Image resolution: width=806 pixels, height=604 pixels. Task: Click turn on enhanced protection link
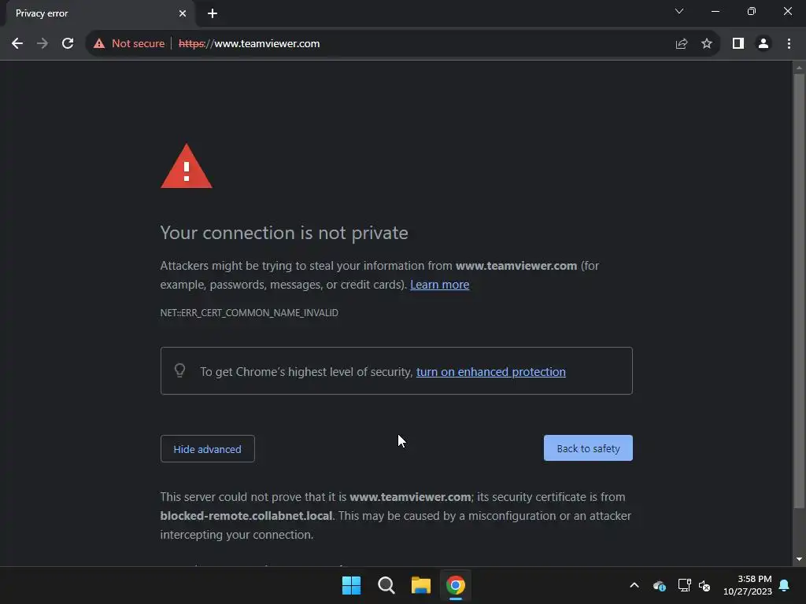[491, 372]
